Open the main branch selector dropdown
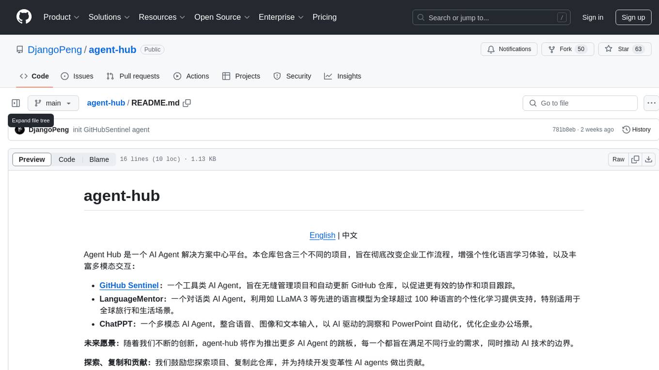The height and width of the screenshot is (370, 659). pos(53,103)
